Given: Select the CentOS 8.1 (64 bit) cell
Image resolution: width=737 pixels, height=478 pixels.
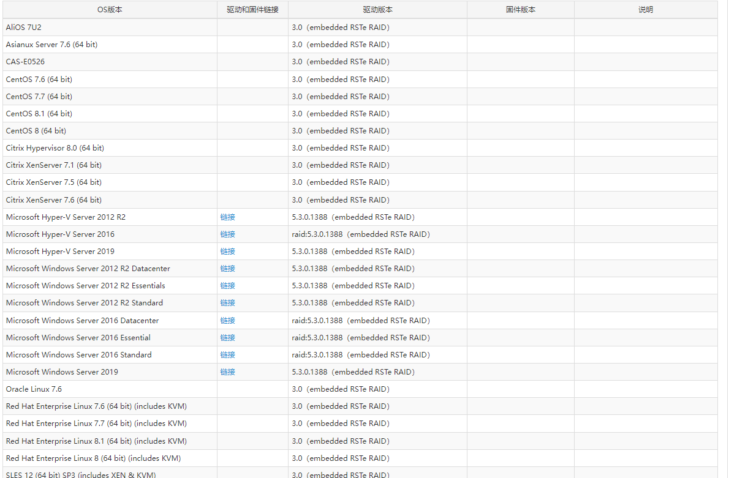Looking at the screenshot, I should [x=110, y=114].
